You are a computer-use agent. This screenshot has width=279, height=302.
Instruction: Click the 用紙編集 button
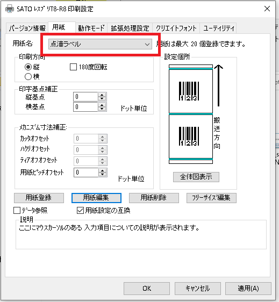(x=96, y=198)
